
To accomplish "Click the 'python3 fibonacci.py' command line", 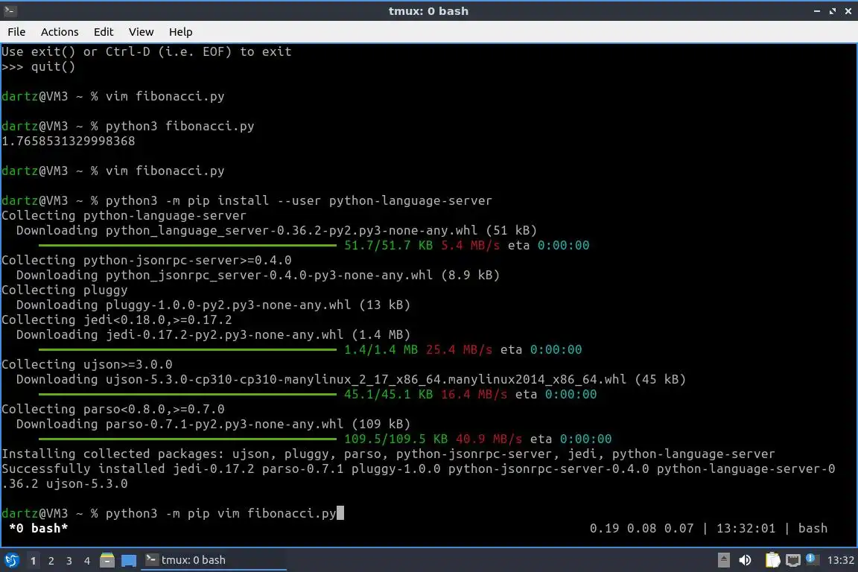I will coord(180,127).
